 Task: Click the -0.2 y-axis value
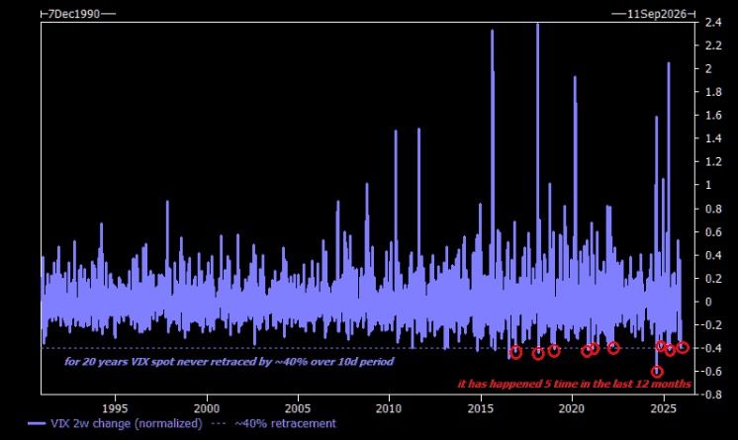tap(711, 325)
